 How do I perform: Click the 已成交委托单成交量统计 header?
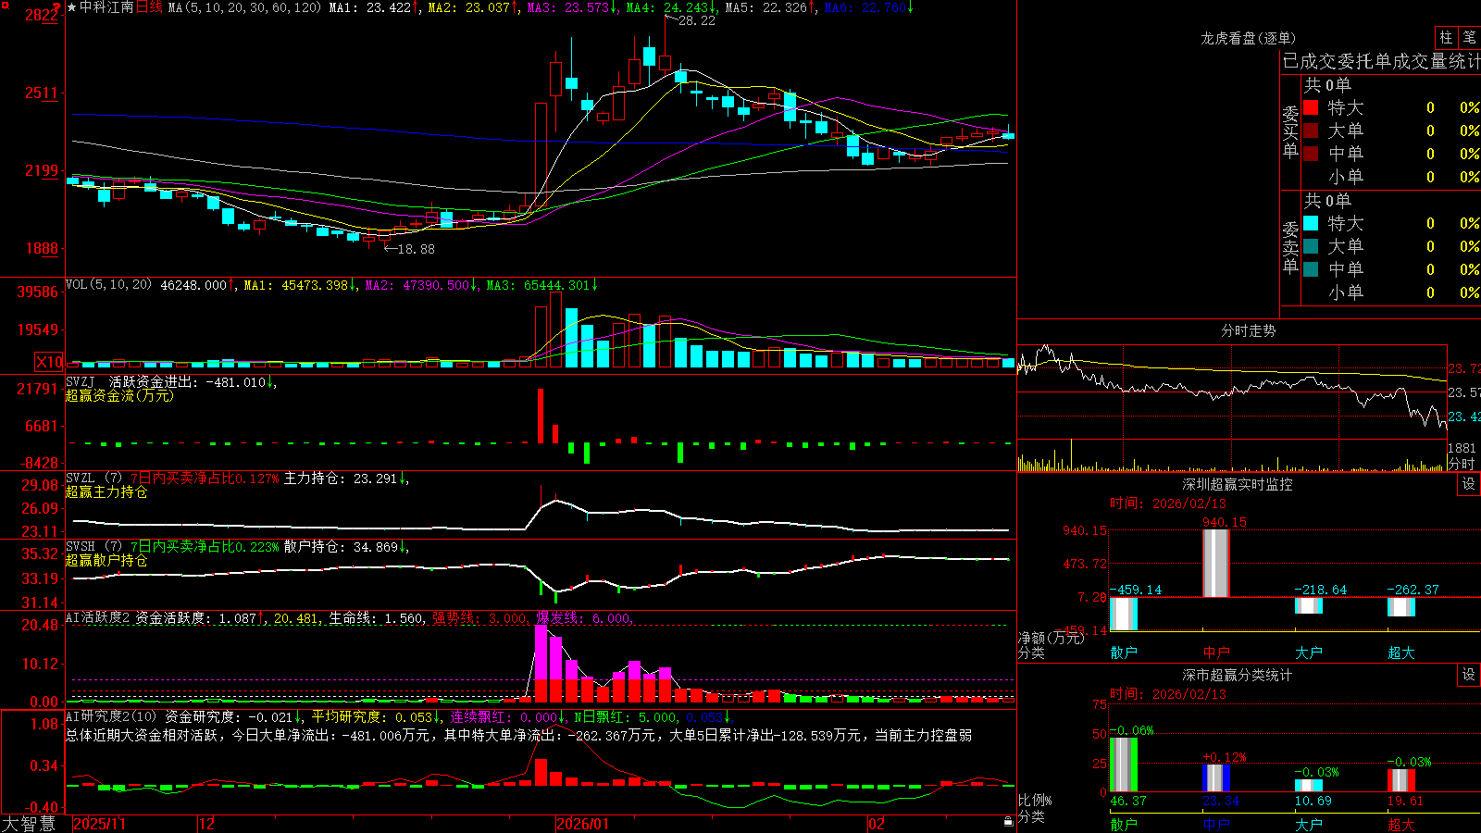pyautogui.click(x=1381, y=62)
